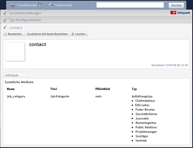Click the Löschen button
Viewport: 193px width, 148px height.
pos(79,34)
